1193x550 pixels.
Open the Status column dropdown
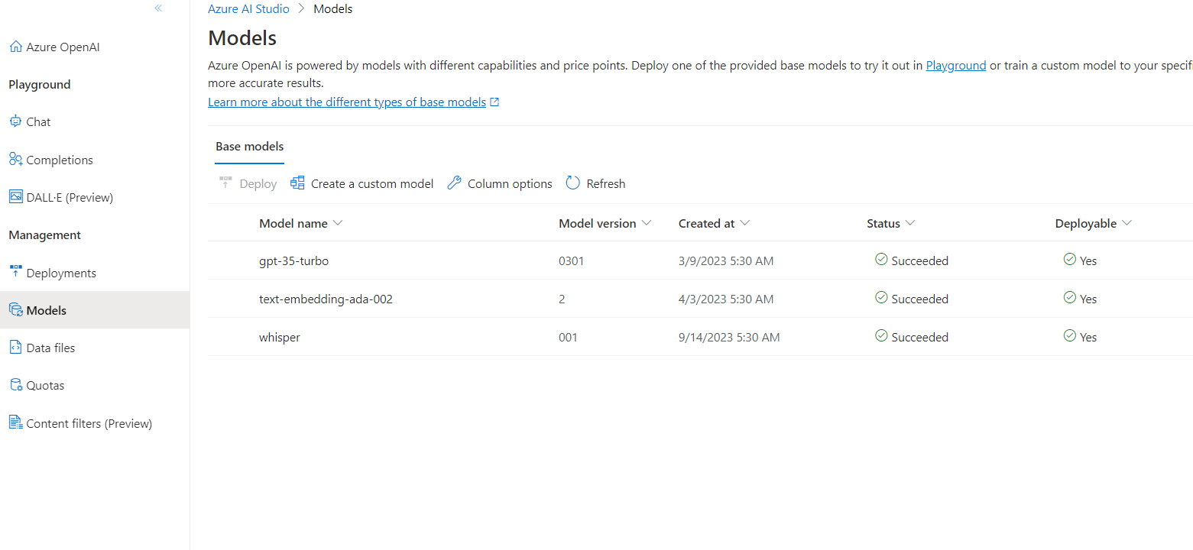pyautogui.click(x=909, y=223)
